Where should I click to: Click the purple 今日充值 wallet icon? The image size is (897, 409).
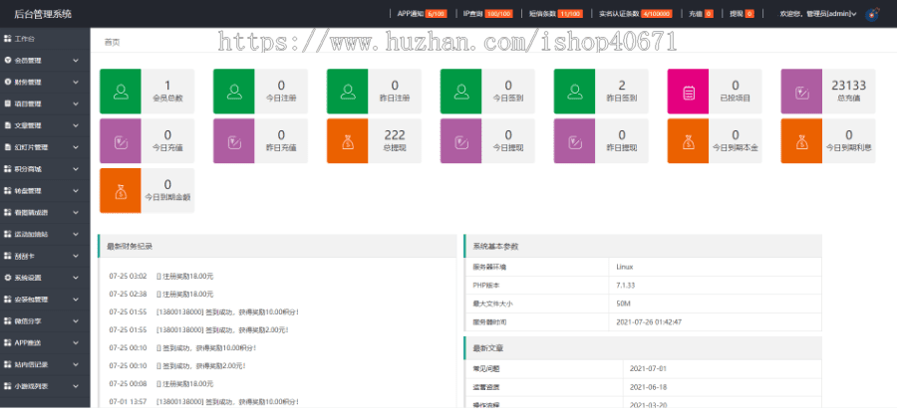[x=121, y=140]
